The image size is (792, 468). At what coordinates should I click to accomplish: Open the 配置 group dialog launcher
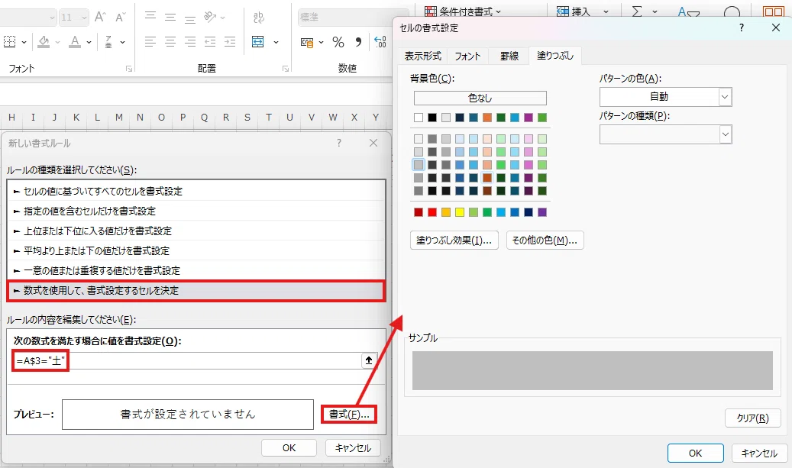[286, 69]
